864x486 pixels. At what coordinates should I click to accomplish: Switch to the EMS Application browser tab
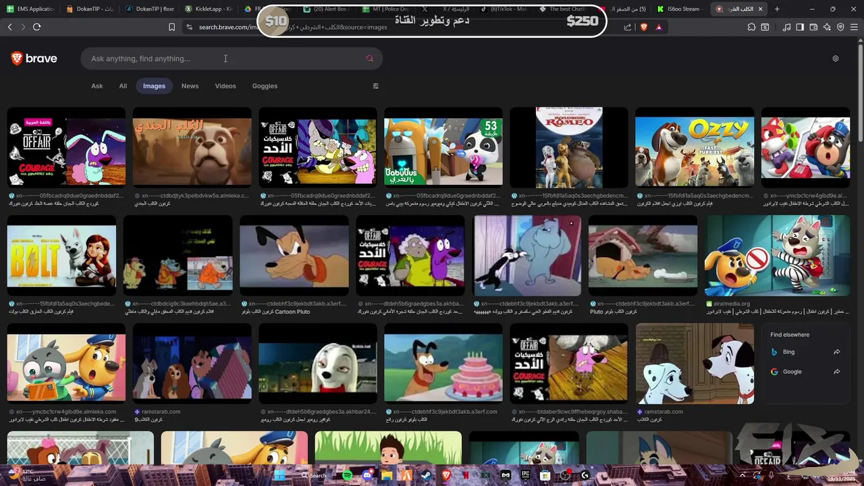(31, 9)
